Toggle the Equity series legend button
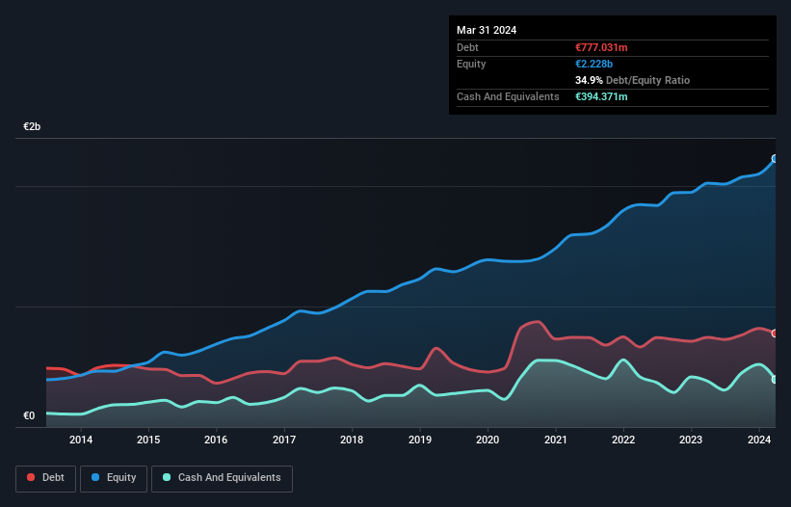 [x=114, y=478]
